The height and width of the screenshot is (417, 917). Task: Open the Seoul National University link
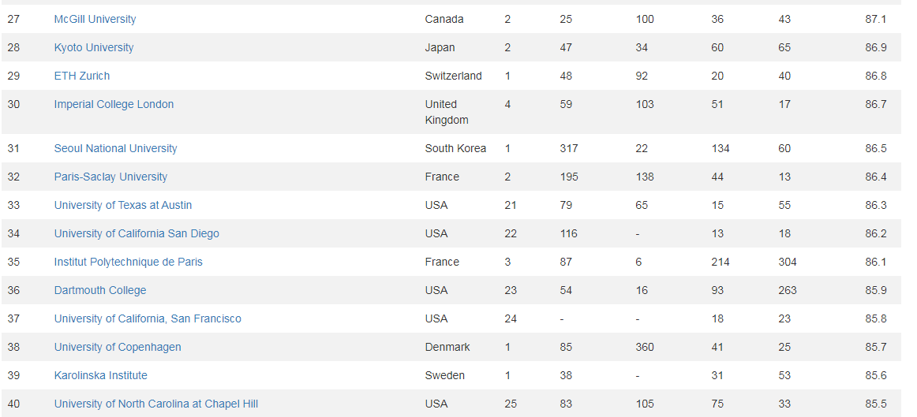(115, 148)
